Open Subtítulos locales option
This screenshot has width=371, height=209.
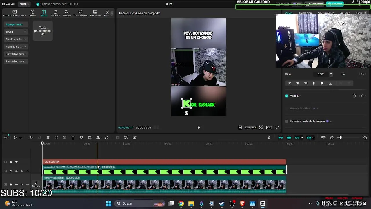click(x=16, y=61)
